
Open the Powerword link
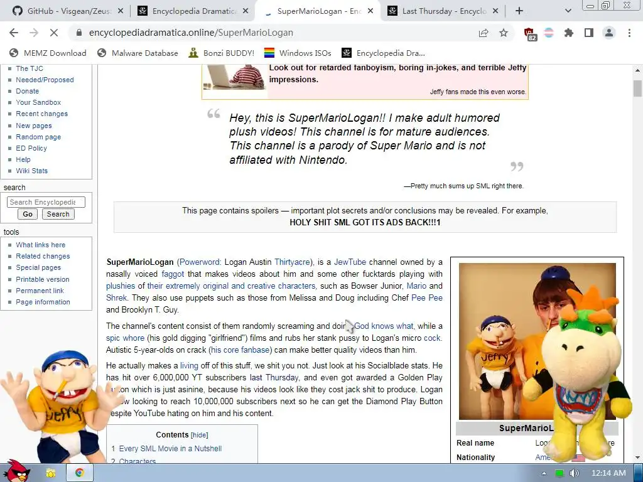point(200,262)
